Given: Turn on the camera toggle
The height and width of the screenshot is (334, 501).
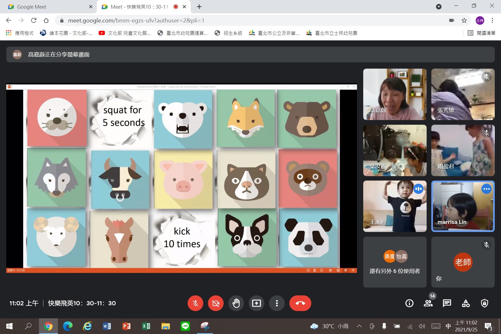Looking at the screenshot, I should click(x=216, y=303).
